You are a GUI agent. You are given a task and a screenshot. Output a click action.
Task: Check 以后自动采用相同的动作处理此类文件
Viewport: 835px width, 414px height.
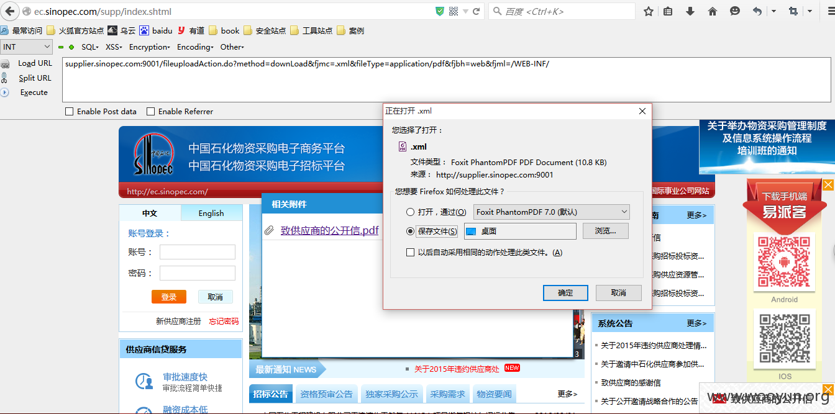click(410, 253)
